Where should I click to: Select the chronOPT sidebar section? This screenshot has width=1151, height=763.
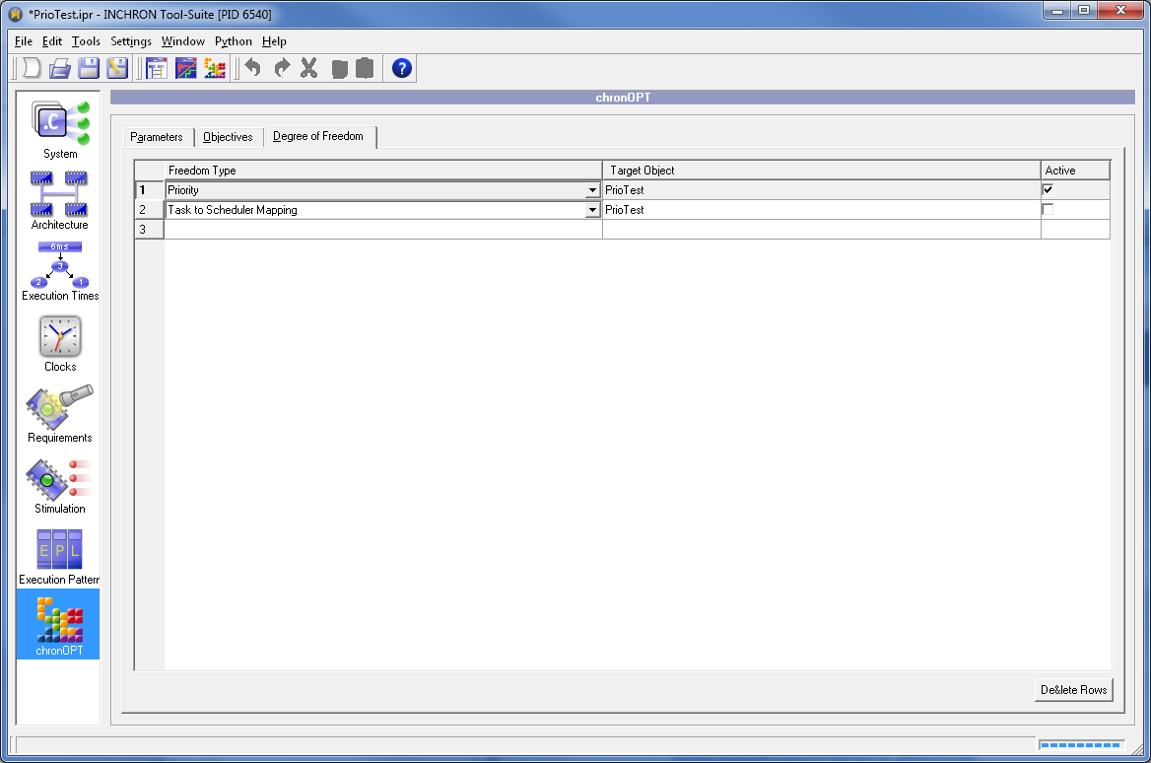[58, 624]
